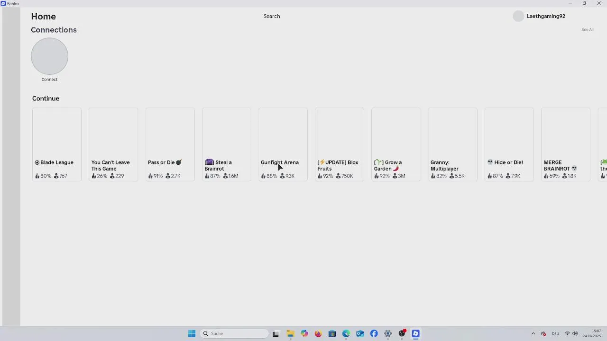Viewport: 607px width, 341px height.
Task: Click the Roblox logo in title bar
Action: click(3, 3)
